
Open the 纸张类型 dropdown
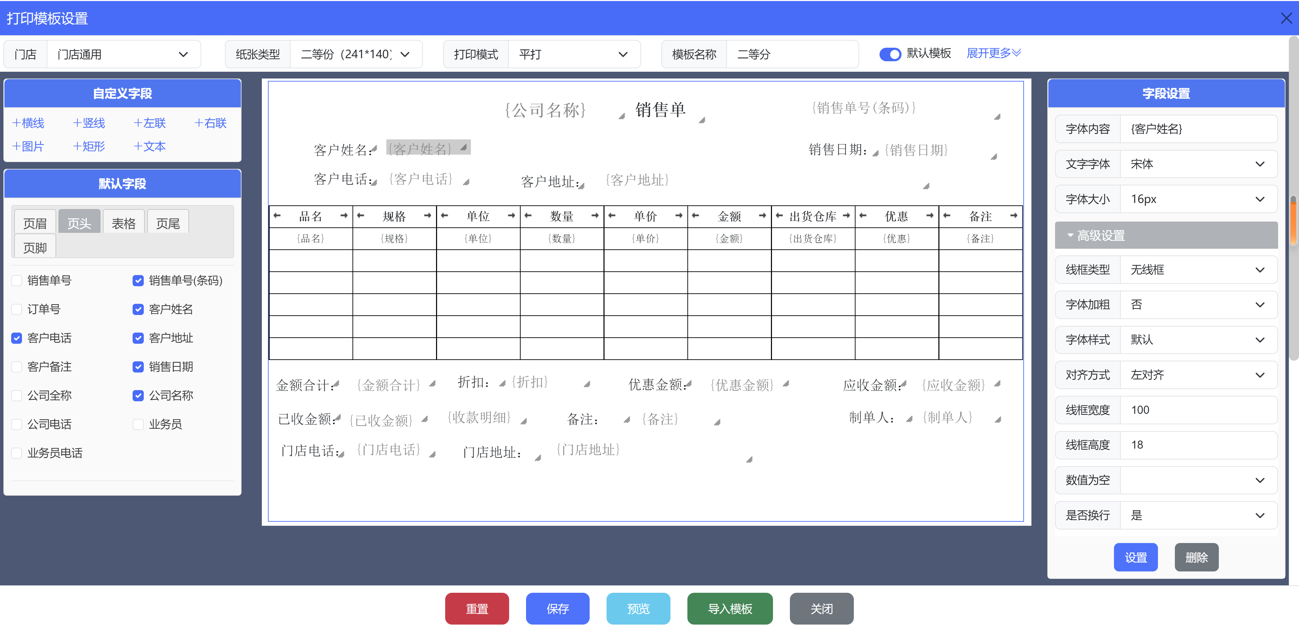click(356, 54)
